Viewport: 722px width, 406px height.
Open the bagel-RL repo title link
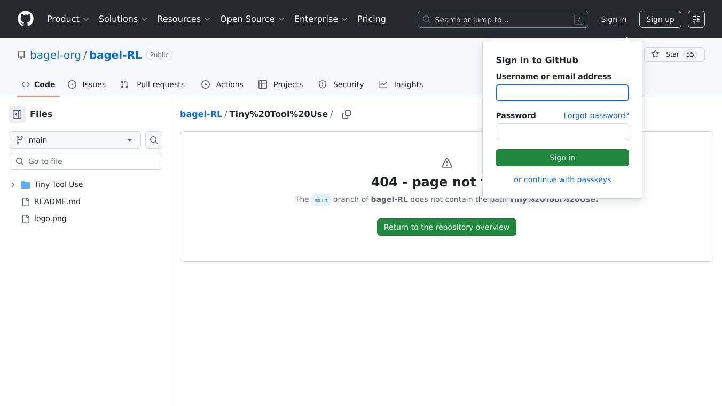[x=115, y=55]
